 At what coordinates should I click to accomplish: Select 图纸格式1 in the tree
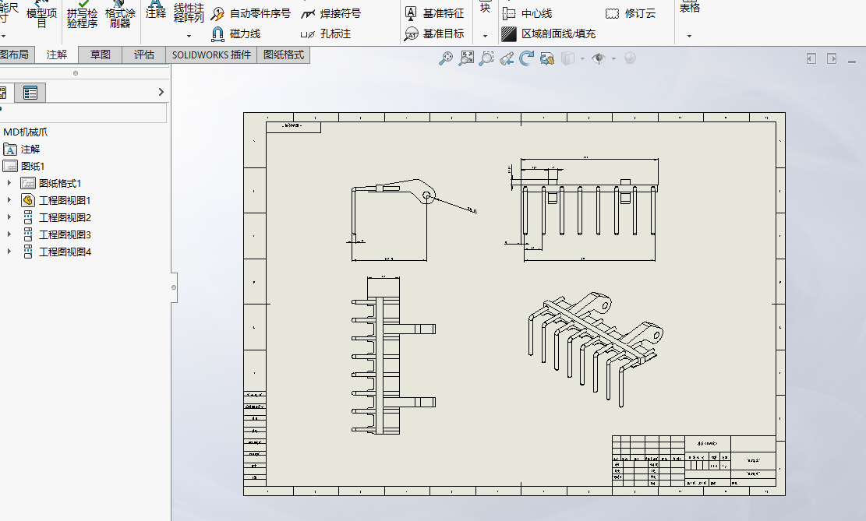coord(51,183)
